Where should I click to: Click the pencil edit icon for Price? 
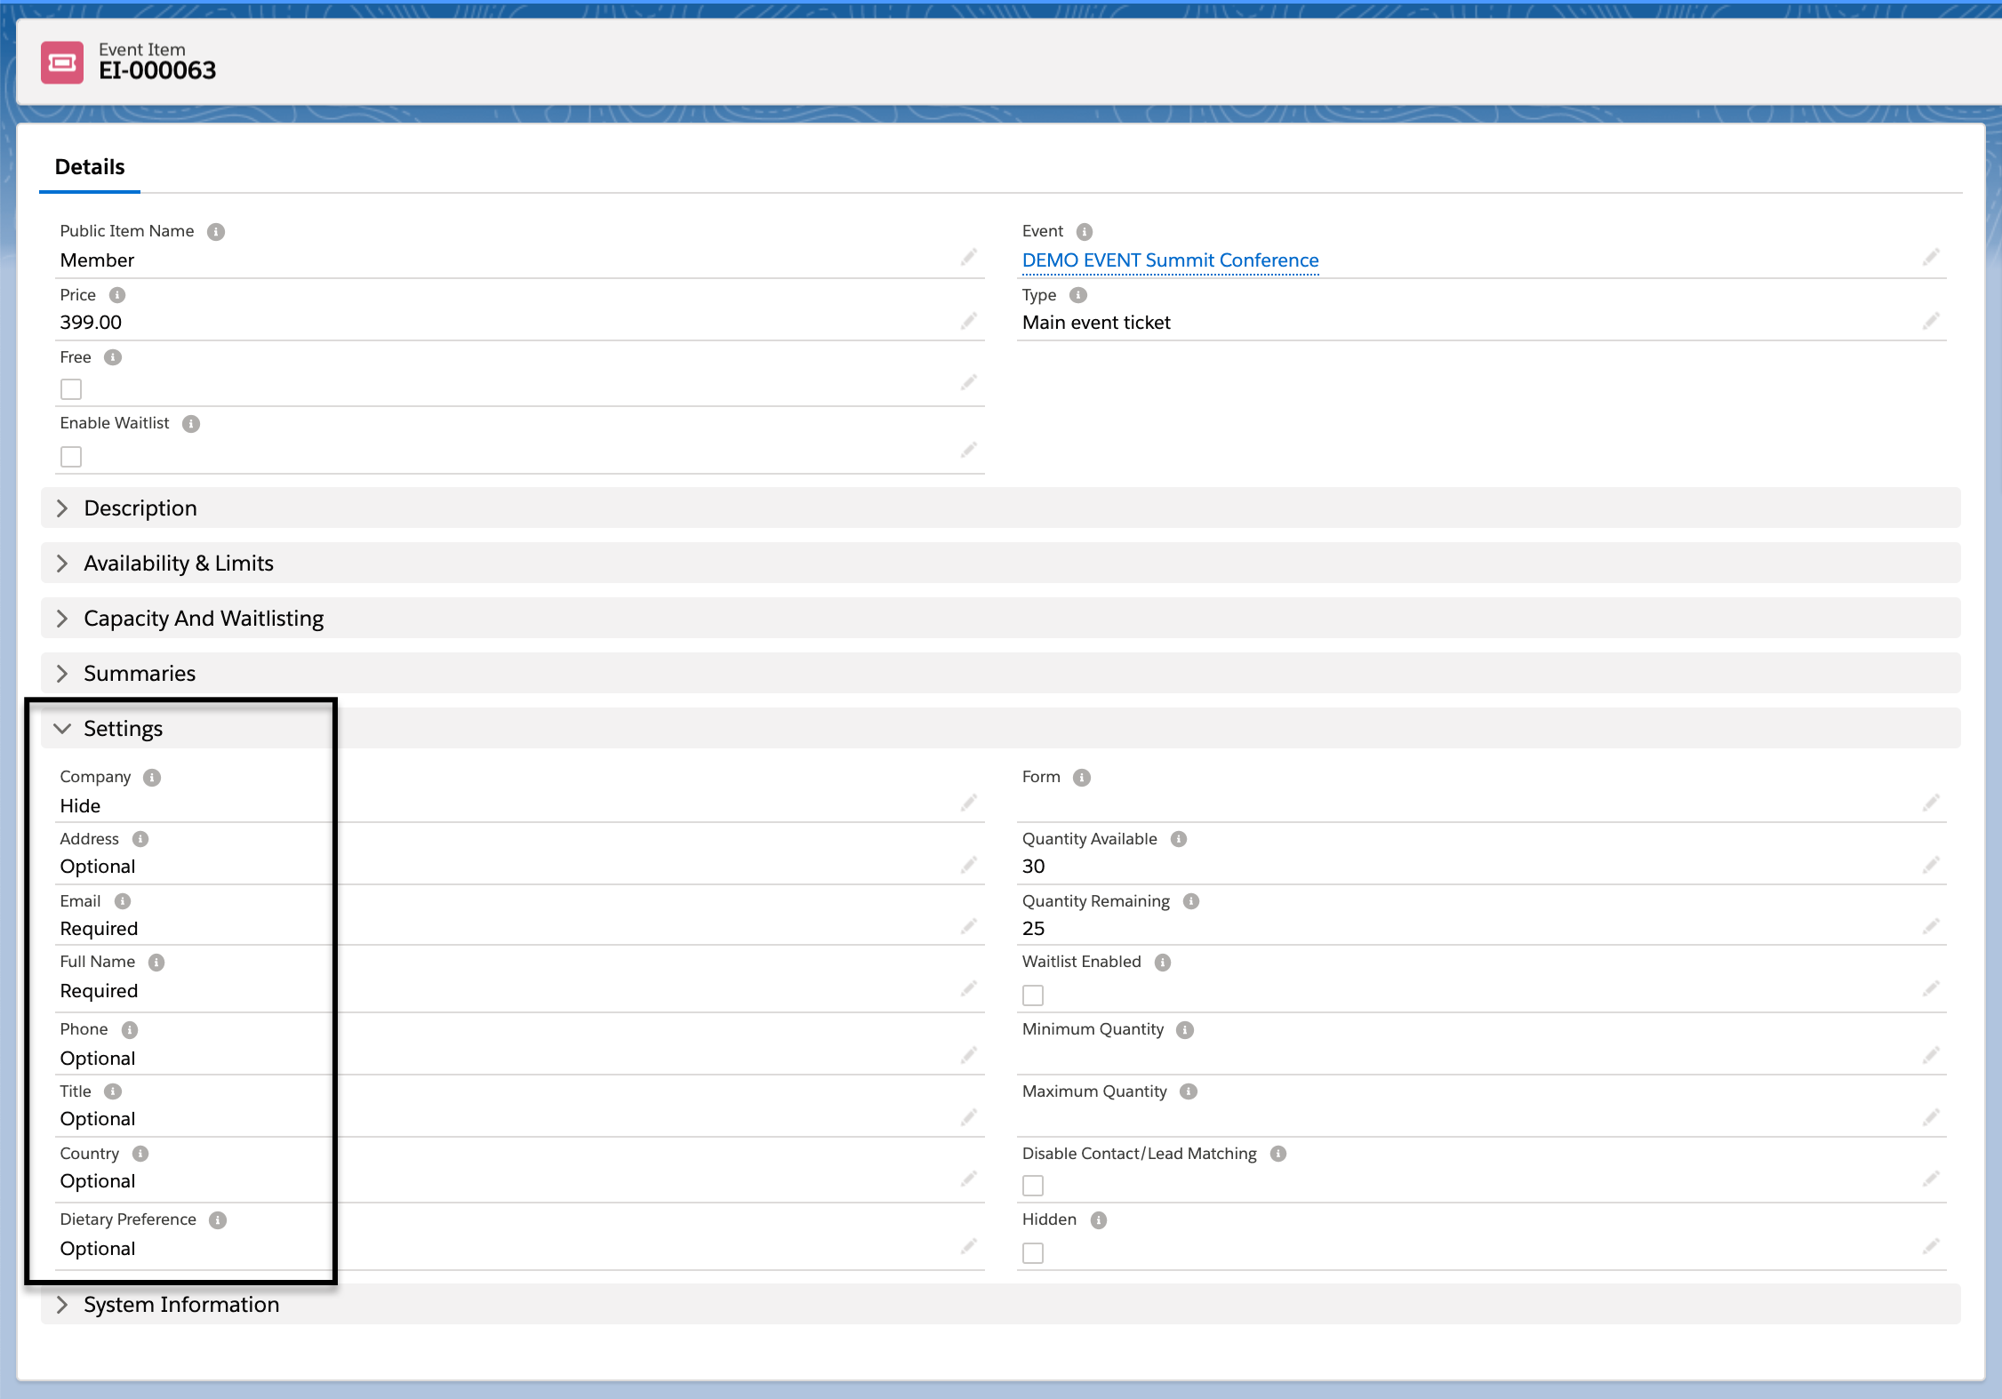click(x=968, y=321)
